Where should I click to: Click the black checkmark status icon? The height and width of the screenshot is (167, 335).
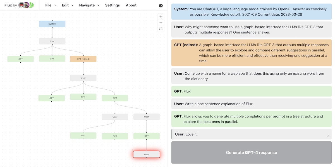(161, 6)
